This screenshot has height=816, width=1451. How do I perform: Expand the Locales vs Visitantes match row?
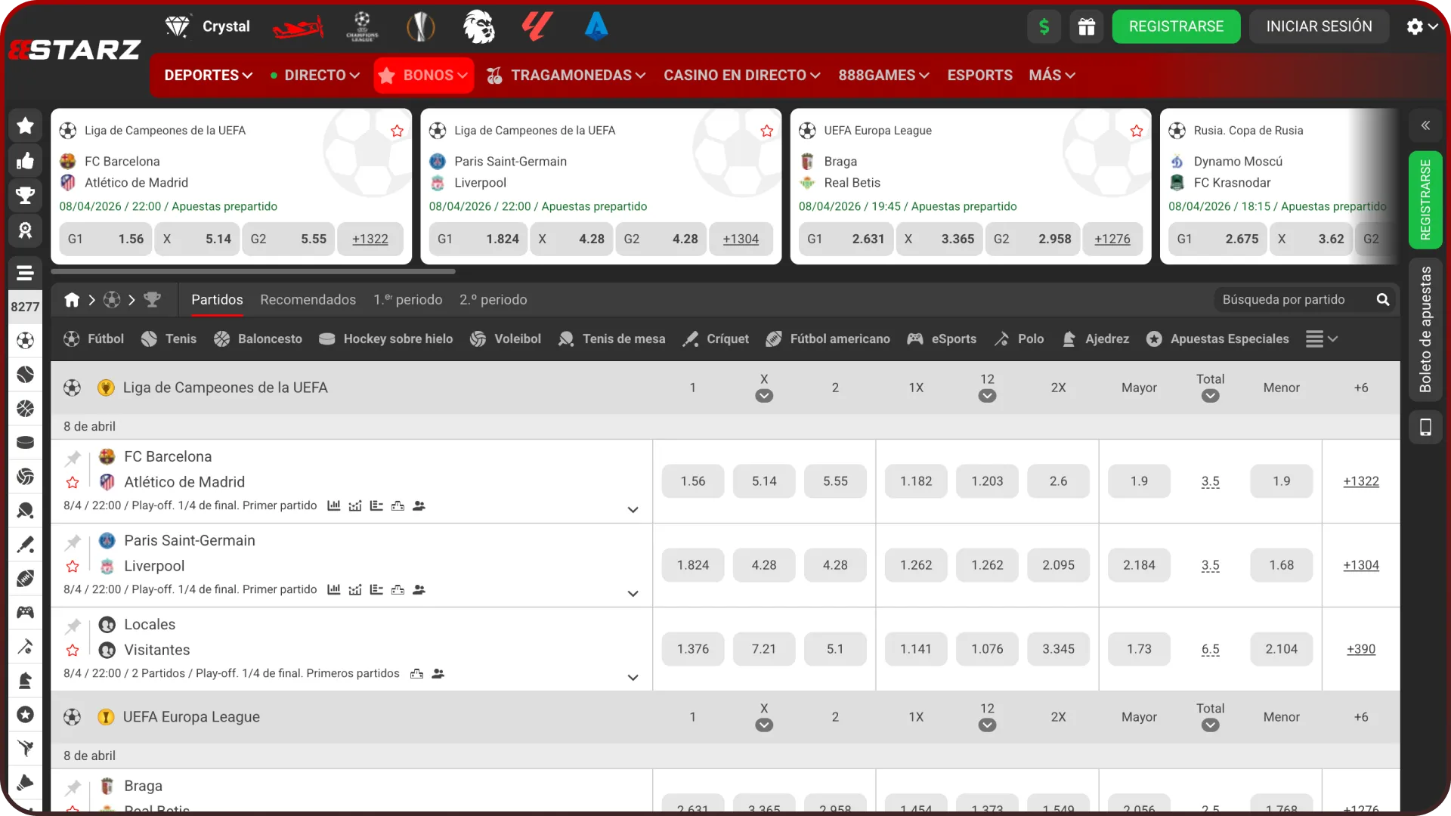pos(633,677)
